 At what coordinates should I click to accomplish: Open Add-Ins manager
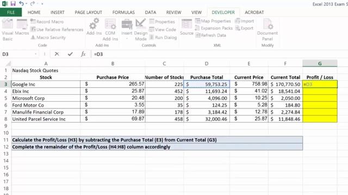94,27
